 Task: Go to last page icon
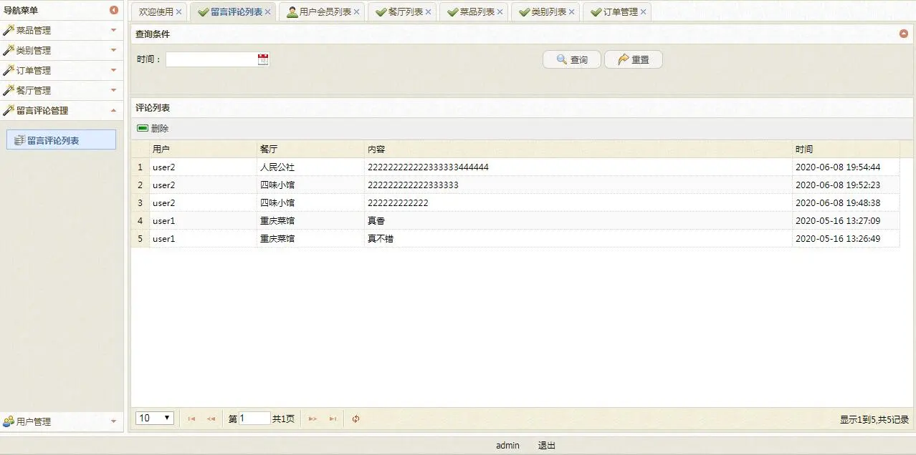tap(333, 419)
